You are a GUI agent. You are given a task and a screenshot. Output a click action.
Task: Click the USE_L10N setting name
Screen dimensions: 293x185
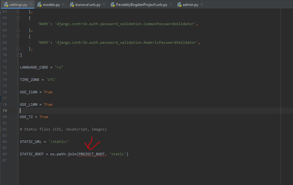click(29, 104)
